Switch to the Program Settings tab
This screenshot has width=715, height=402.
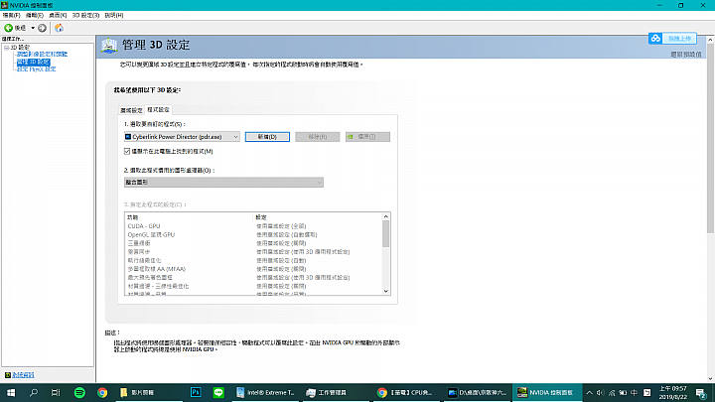pos(158,109)
